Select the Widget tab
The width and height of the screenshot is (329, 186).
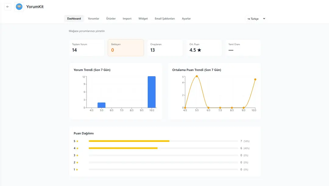click(143, 19)
